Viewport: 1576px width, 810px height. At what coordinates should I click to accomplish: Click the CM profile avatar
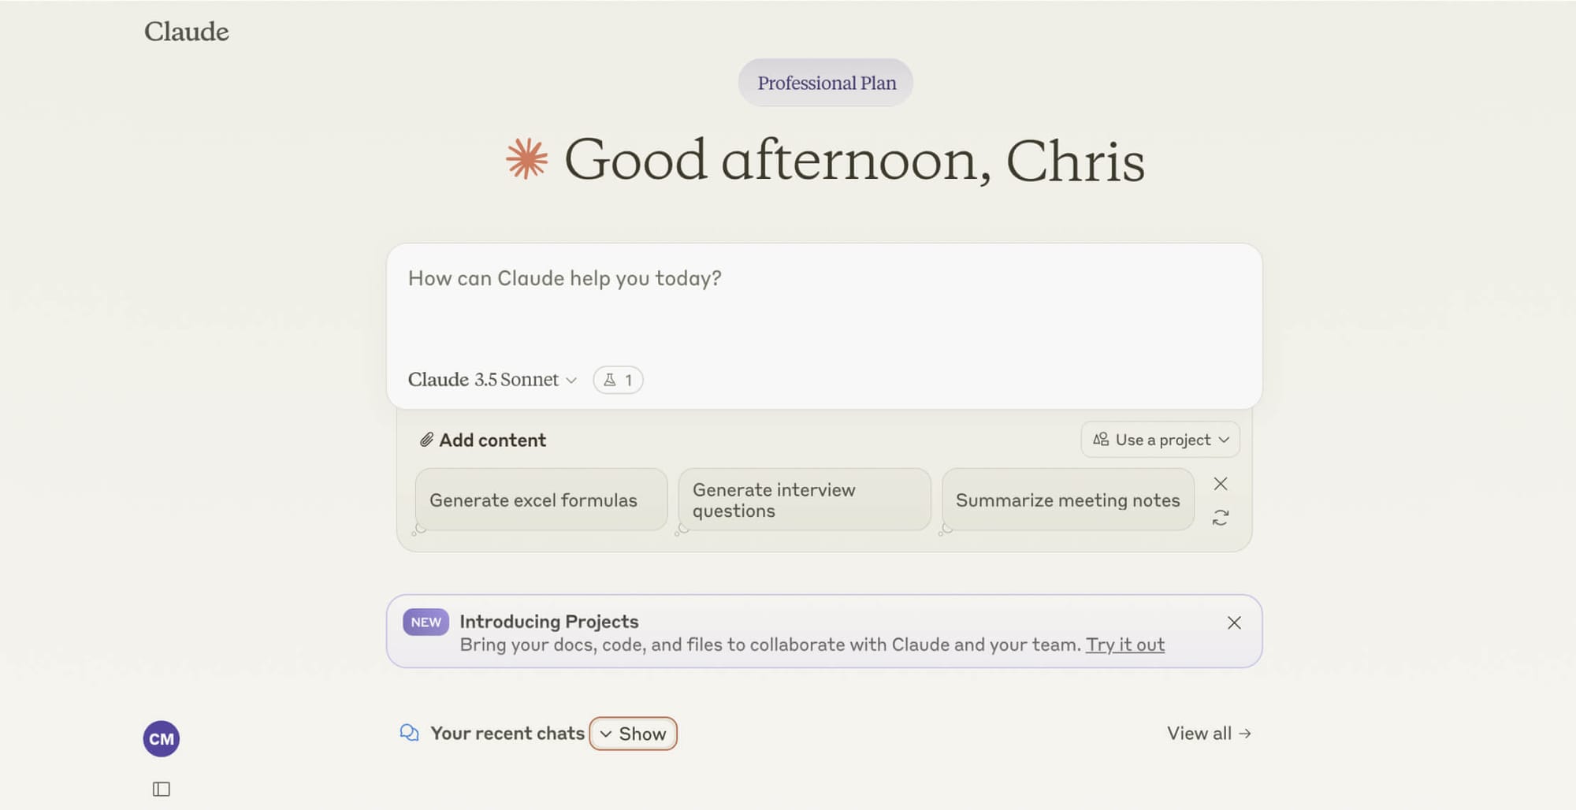click(161, 738)
